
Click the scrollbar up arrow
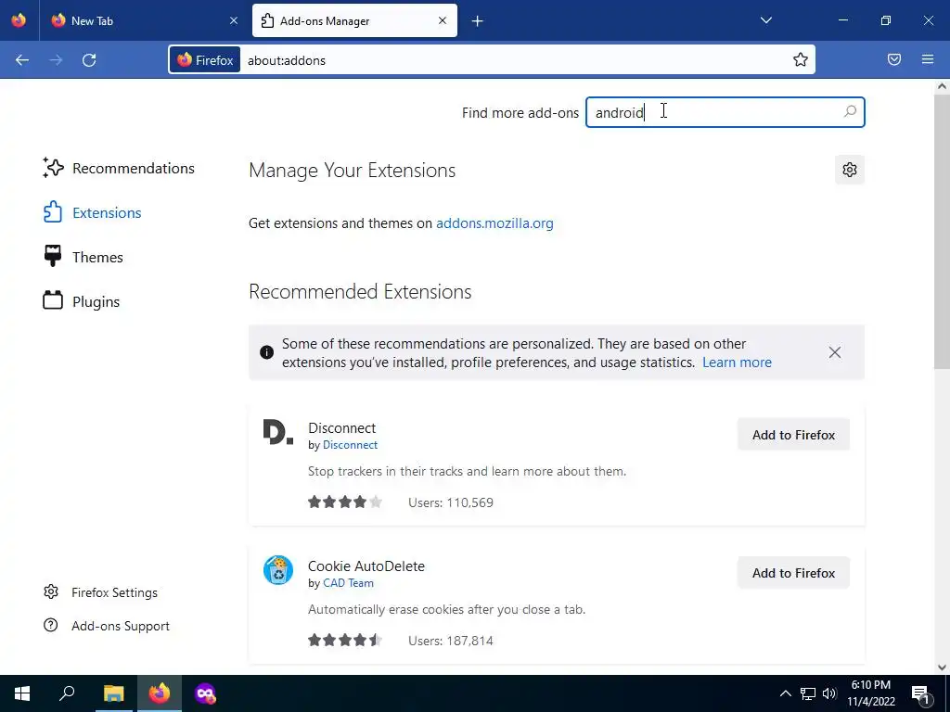[942, 86]
